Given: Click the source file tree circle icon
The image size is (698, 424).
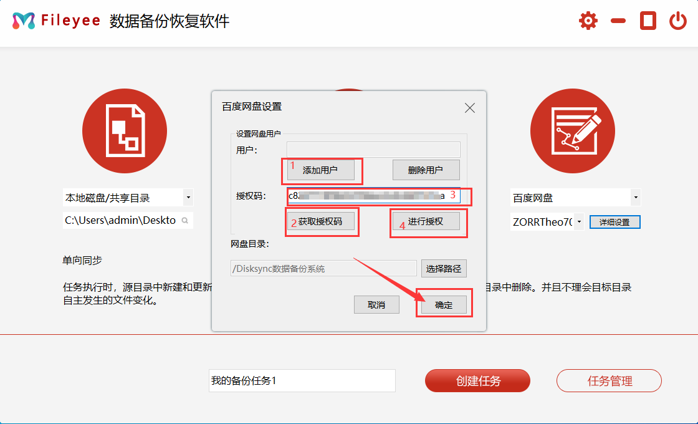Looking at the screenshot, I should [x=125, y=131].
